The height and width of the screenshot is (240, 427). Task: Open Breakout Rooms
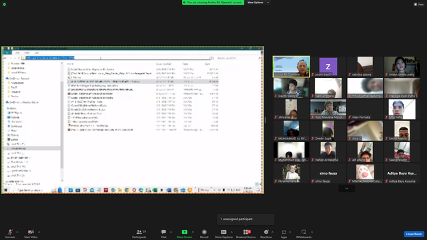[x=246, y=233]
